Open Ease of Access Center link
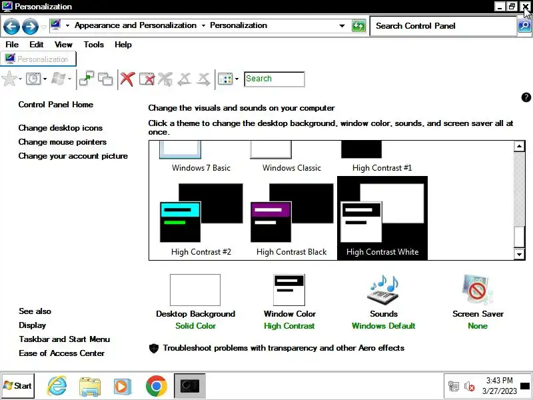This screenshot has height=400, width=533. point(62,353)
